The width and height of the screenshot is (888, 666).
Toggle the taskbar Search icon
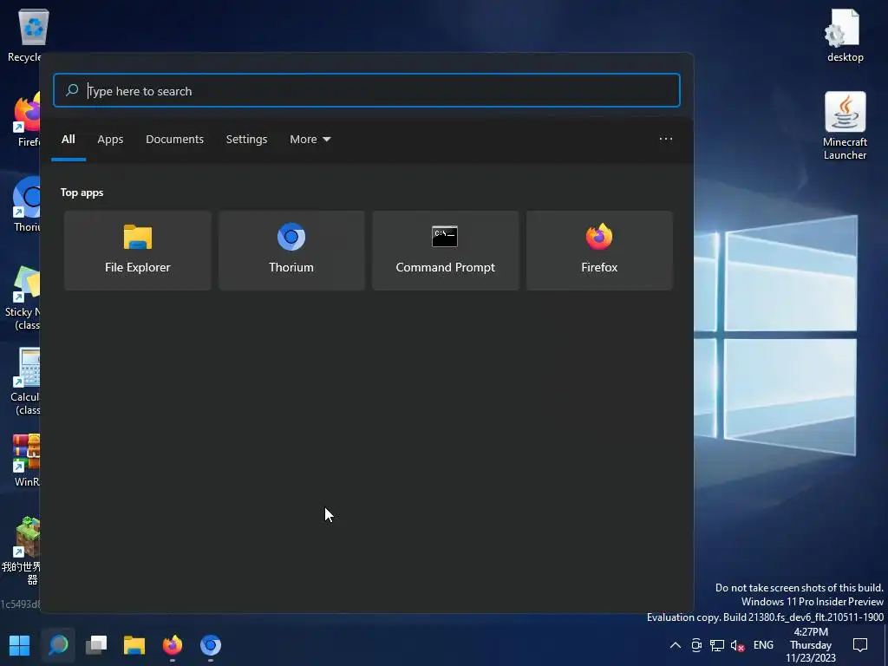tap(58, 645)
